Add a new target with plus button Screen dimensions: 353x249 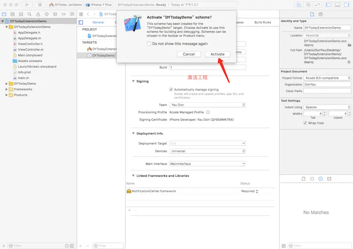[x=81, y=246]
